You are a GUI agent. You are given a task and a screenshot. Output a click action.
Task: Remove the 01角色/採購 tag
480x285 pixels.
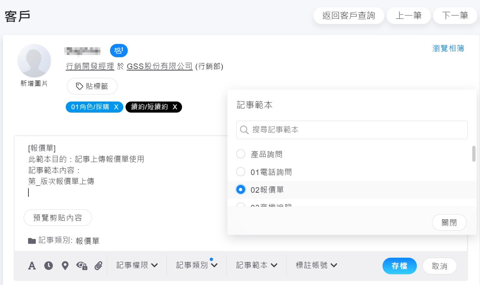(x=116, y=107)
